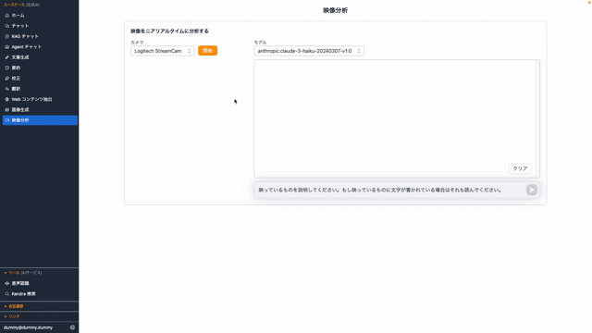Viewport: 592px width, 333px height.
Task: Collapse the ツール (AIサービス) section
Action: (22, 273)
